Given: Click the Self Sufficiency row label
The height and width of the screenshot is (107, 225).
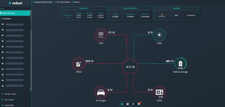Looking at the screenshot, I should 67,15.
